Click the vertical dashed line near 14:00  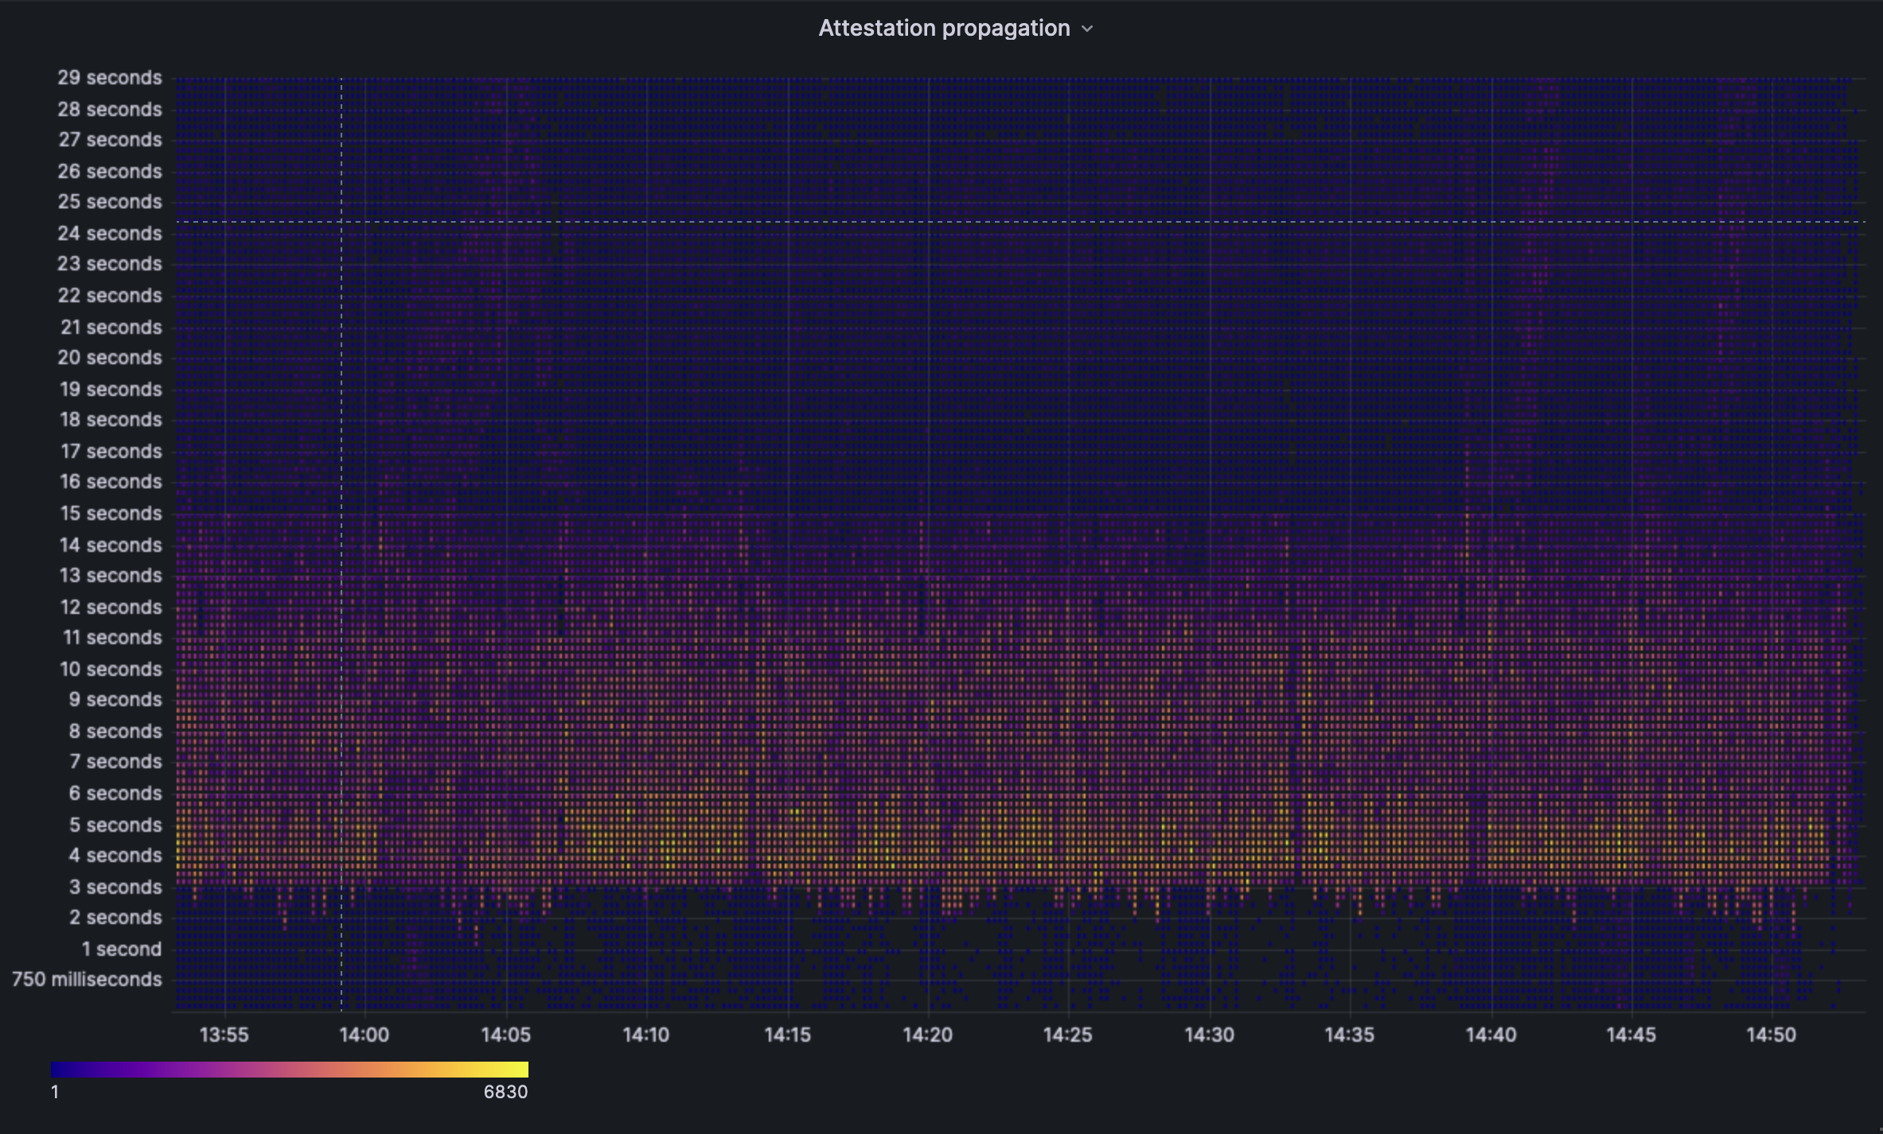point(341,557)
